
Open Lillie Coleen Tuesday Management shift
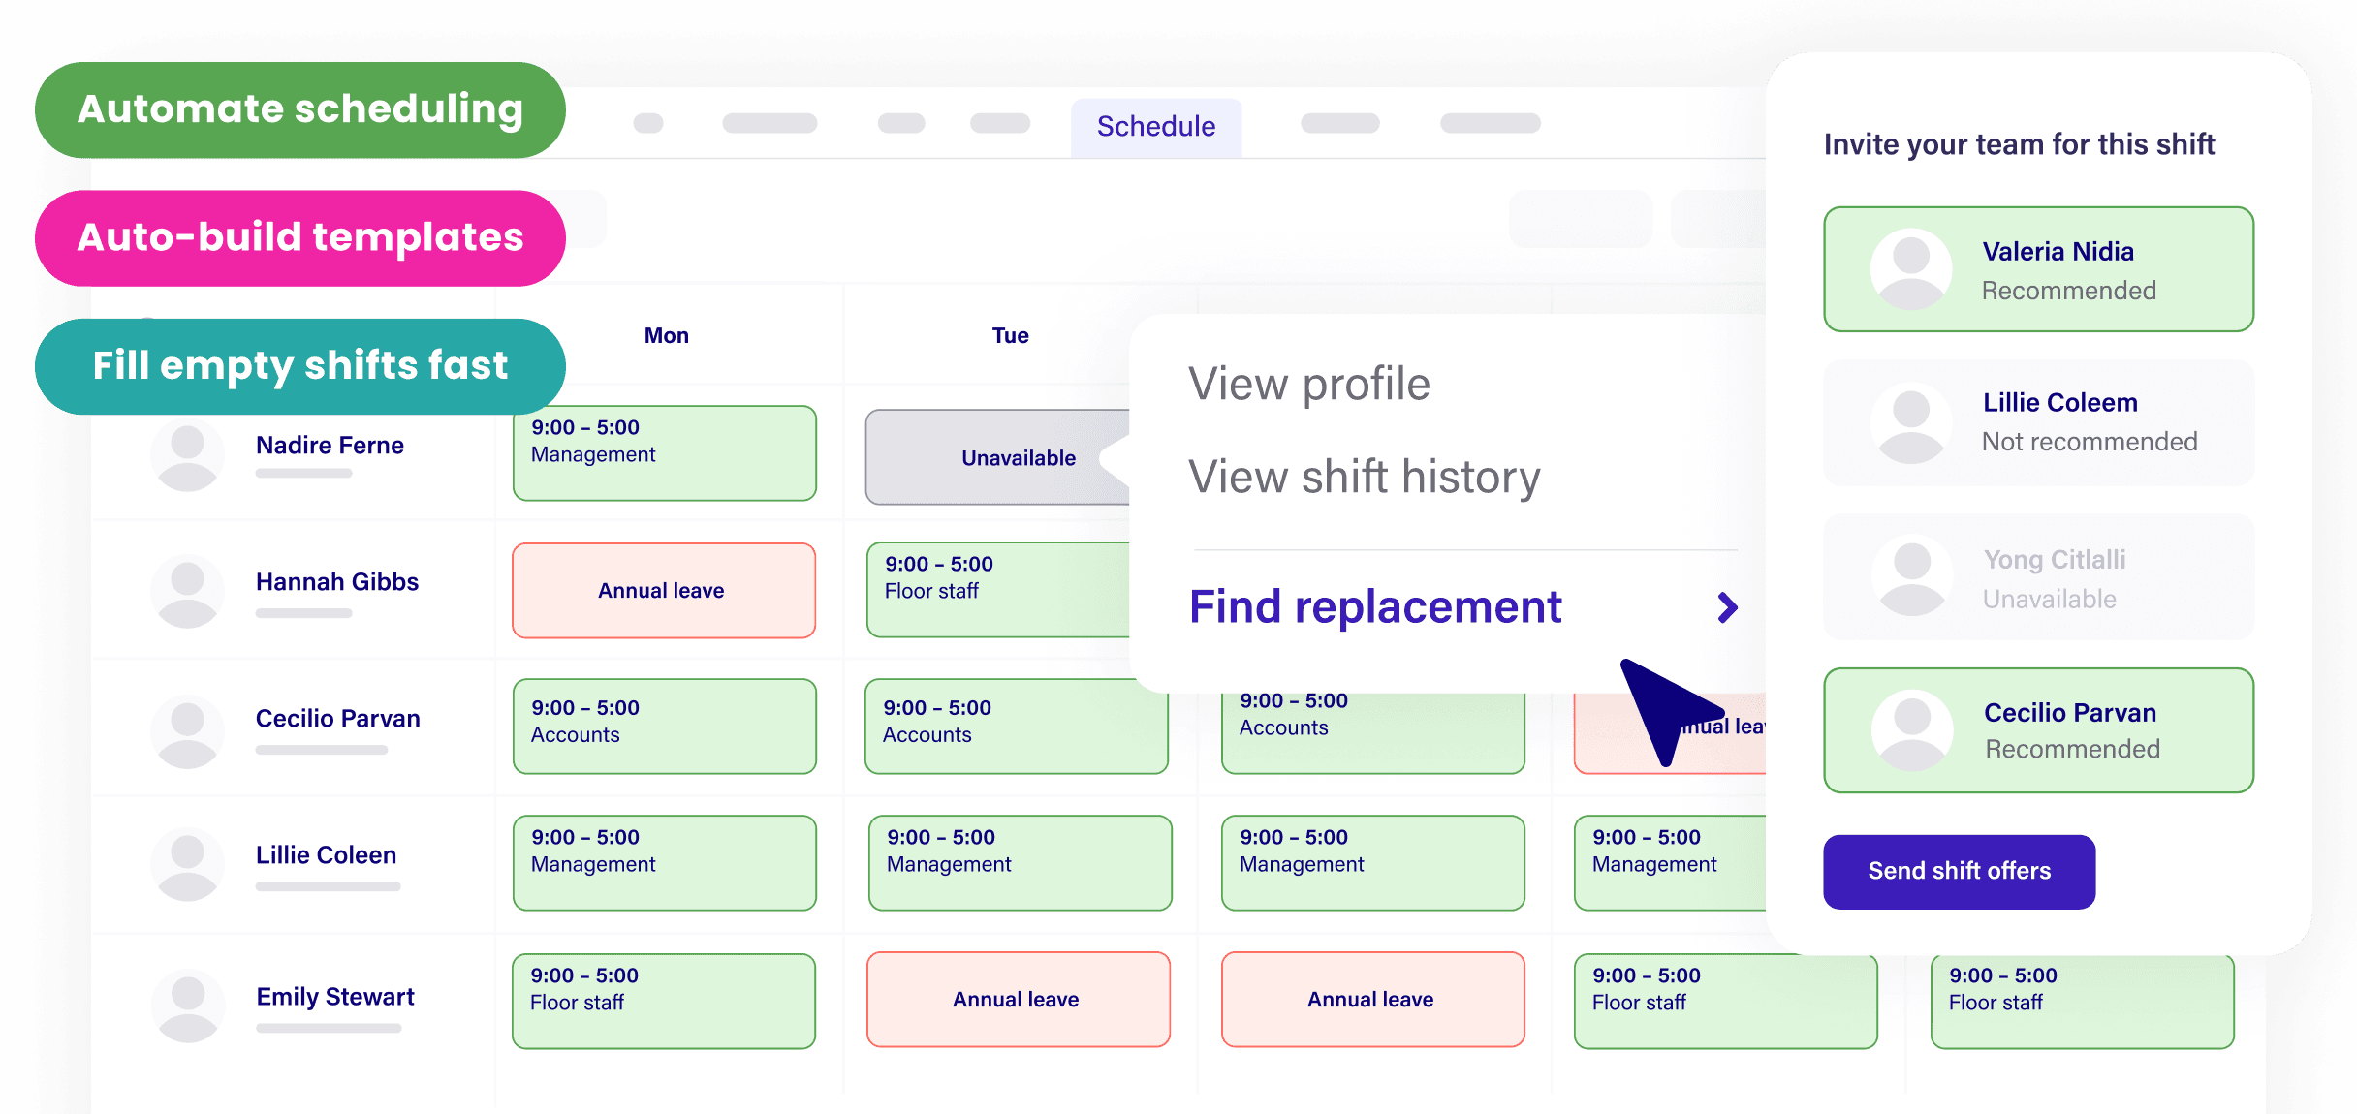tap(1020, 863)
